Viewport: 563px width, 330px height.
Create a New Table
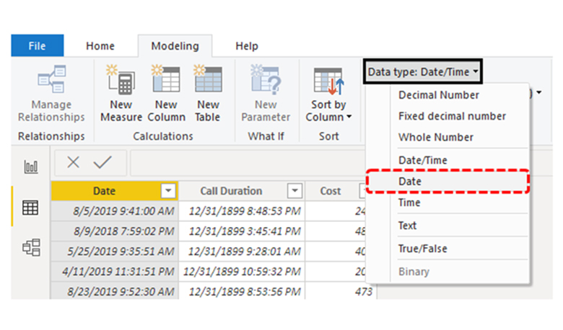point(208,93)
